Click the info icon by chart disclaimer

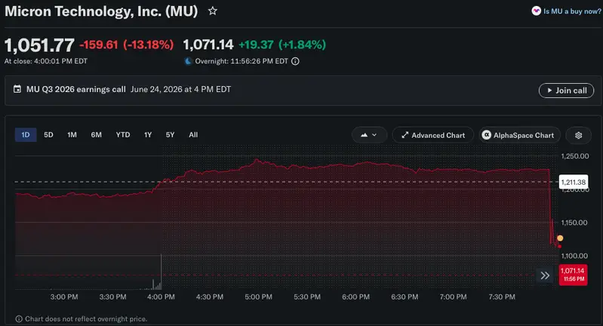(18, 319)
